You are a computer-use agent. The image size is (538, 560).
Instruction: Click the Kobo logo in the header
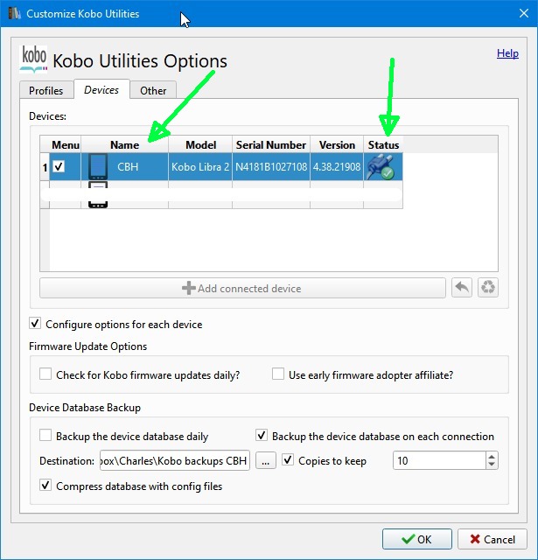coord(33,59)
